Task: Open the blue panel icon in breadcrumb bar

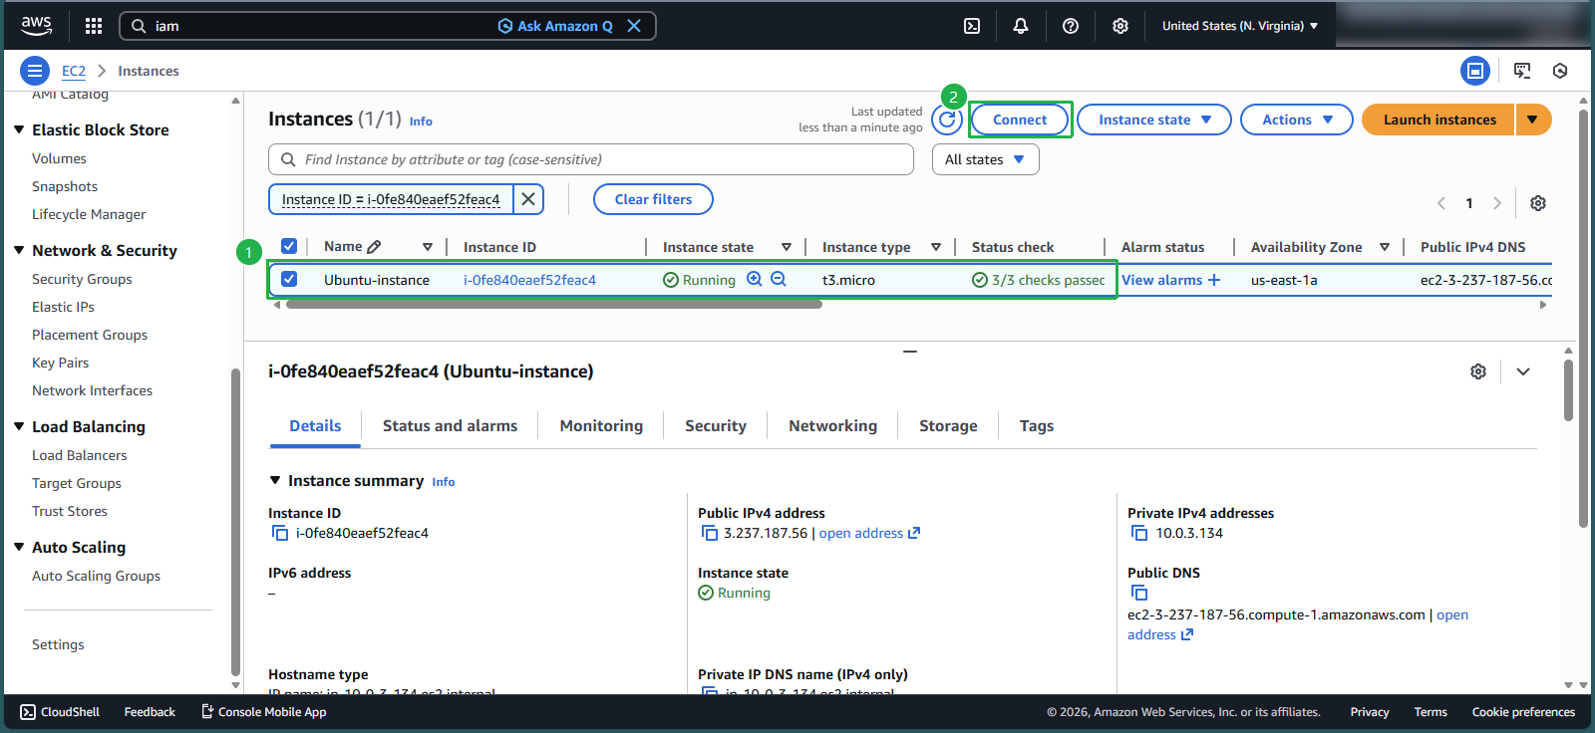Action: tap(1475, 71)
